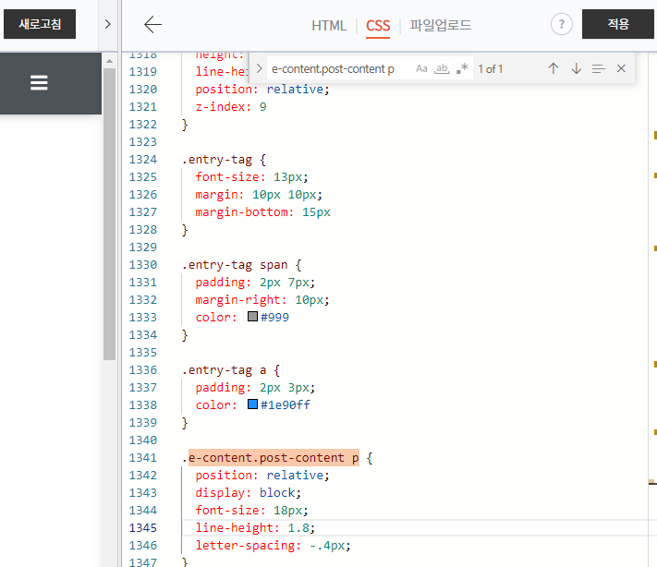This screenshot has height=567, width=657.
Task: Click the 적용 apply button
Action: pyautogui.click(x=618, y=24)
